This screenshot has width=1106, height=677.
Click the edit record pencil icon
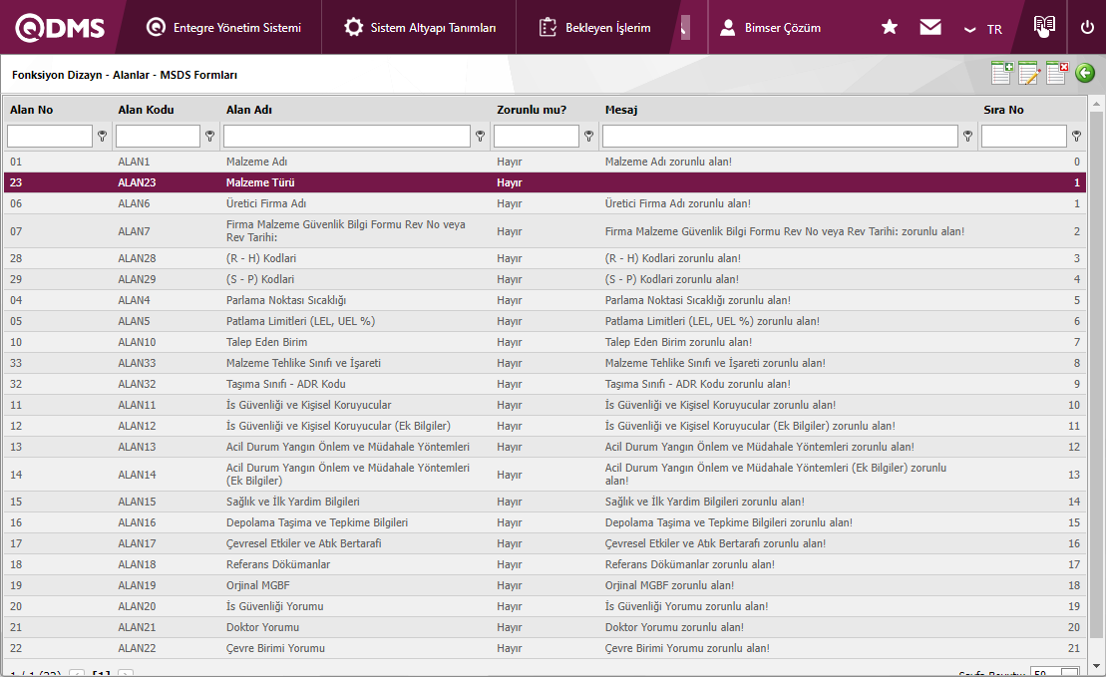[1029, 73]
